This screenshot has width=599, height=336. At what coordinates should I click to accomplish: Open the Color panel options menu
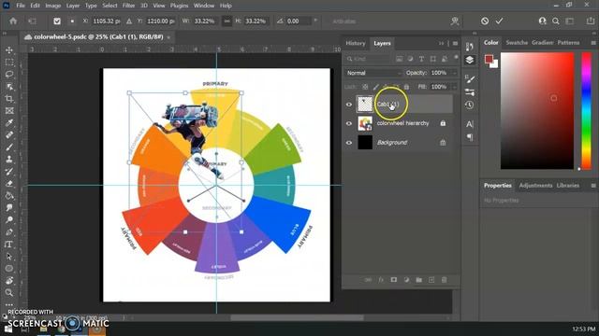593,43
